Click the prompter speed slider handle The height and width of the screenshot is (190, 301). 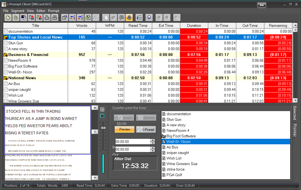pyautogui.click(x=103, y=128)
